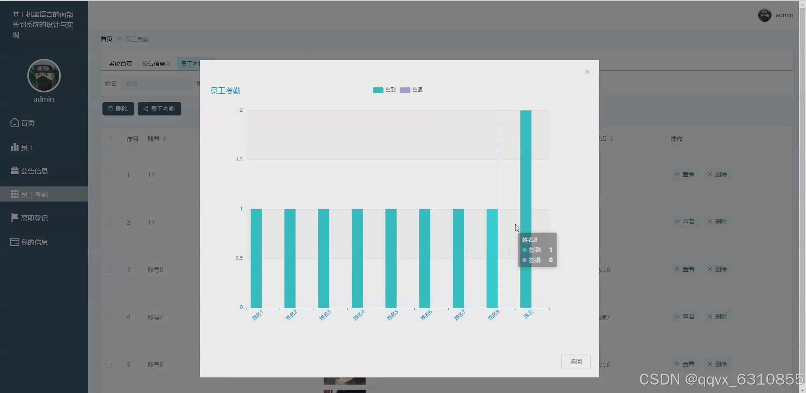Viewport: 806px width, 393px height.
Task: Click the 姓名1 bar in chart
Action: pos(256,258)
